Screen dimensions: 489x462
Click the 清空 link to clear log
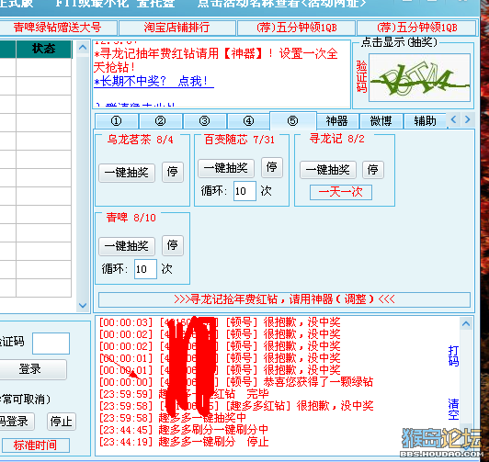click(x=453, y=410)
